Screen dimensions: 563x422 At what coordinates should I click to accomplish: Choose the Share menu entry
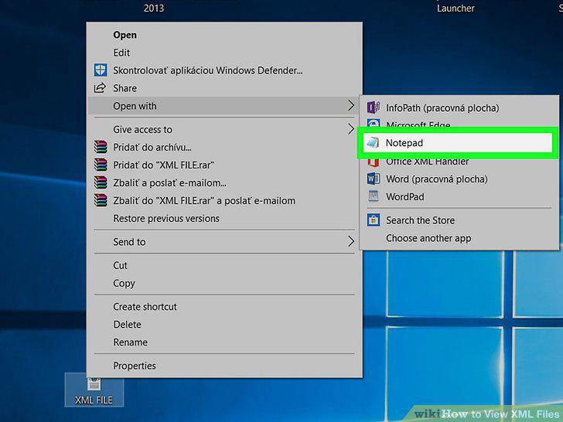224,88
